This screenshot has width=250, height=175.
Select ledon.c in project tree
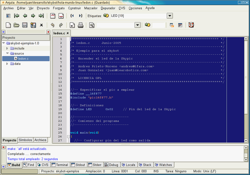click(x=26, y=58)
